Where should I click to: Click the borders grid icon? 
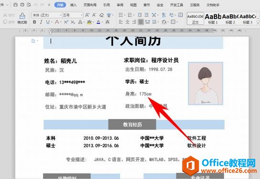(173, 22)
